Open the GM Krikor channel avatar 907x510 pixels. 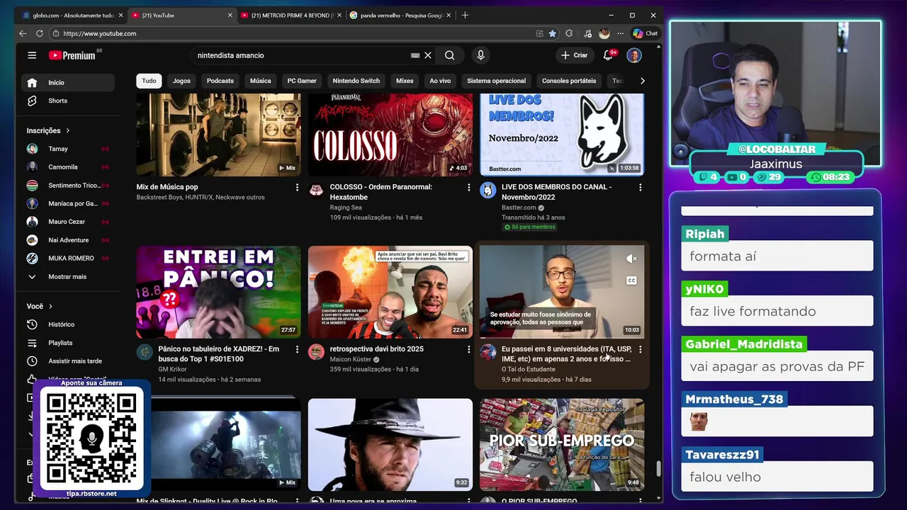[x=145, y=352]
